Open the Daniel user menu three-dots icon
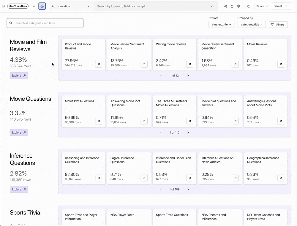This screenshot has width=297, height=226. pos(287,6)
